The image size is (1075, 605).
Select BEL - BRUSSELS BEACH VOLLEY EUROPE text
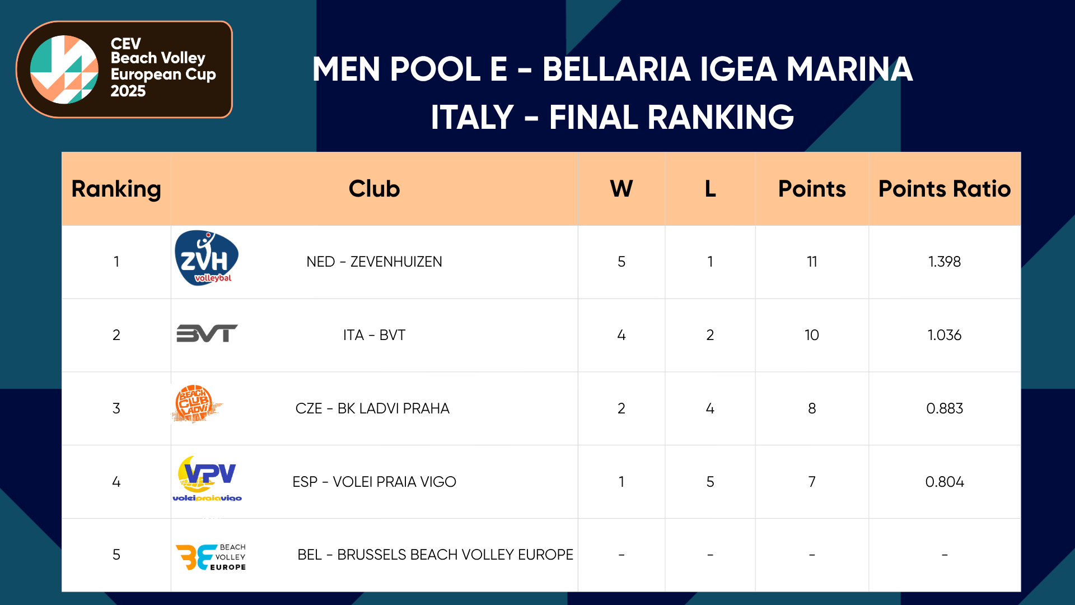click(x=435, y=555)
